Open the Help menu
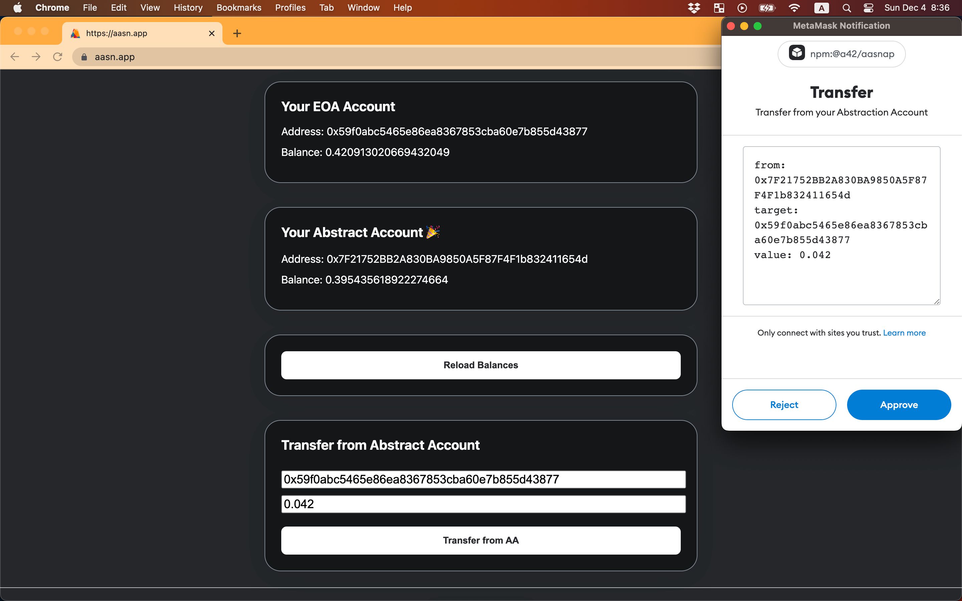The width and height of the screenshot is (962, 601). click(402, 8)
